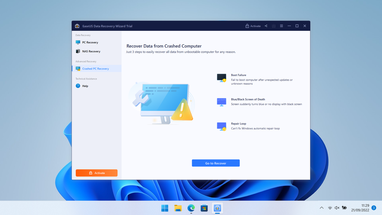Image resolution: width=382 pixels, height=215 pixels.
Task: Click the lock icon next to Activate
Action: [x=247, y=26]
